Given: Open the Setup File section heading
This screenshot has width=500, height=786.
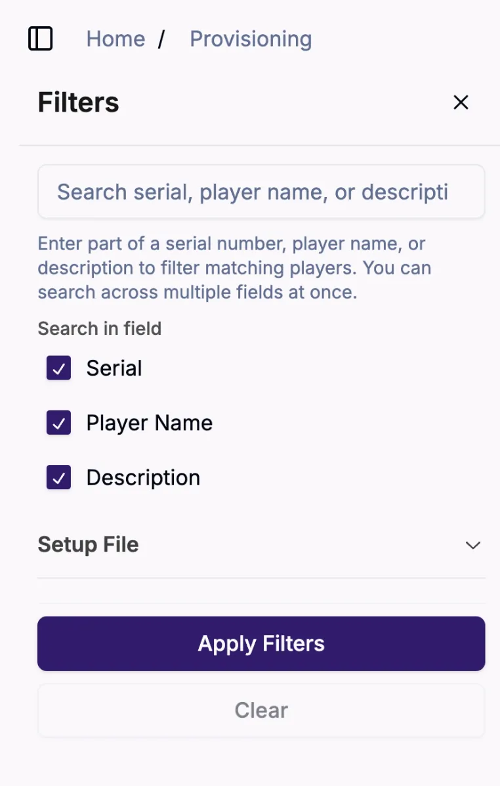Looking at the screenshot, I should click(x=88, y=545).
